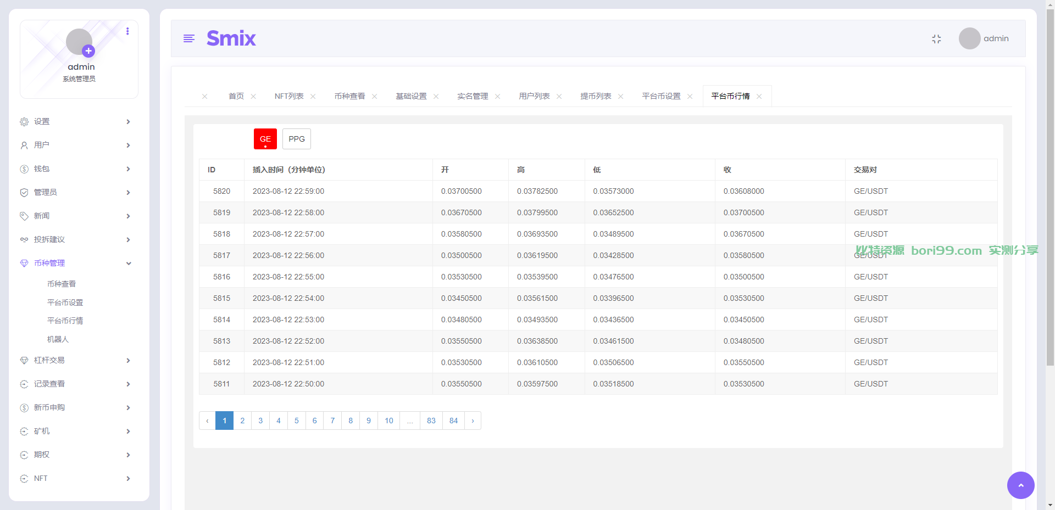Click the 设置 gear icon in sidebar
Screen dimensions: 1055x510
[24, 122]
